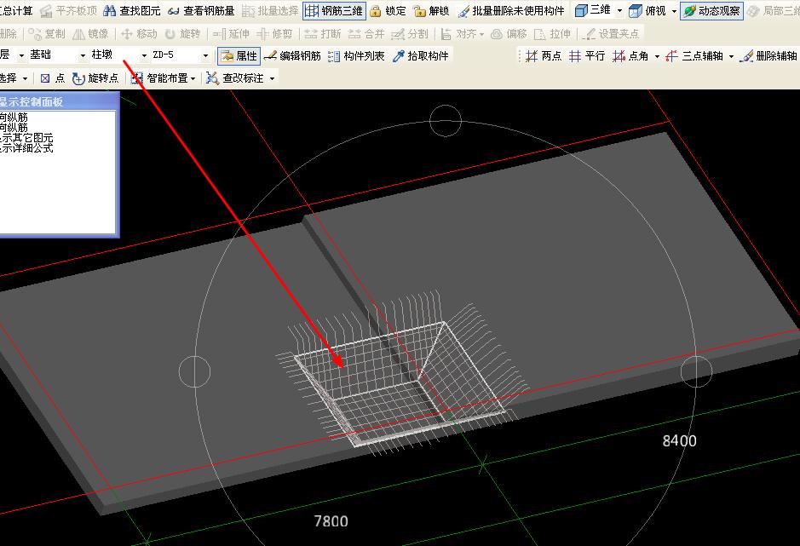Select the 俯视 top view button
The width and height of the screenshot is (800, 546).
pos(647,11)
